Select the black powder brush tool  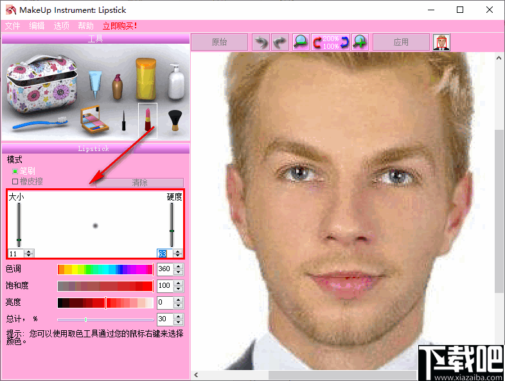[175, 120]
